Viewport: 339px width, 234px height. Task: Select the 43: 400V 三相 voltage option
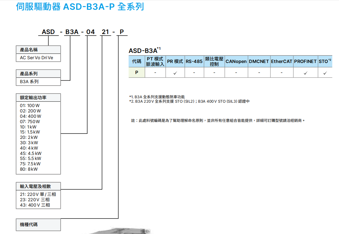(36, 205)
